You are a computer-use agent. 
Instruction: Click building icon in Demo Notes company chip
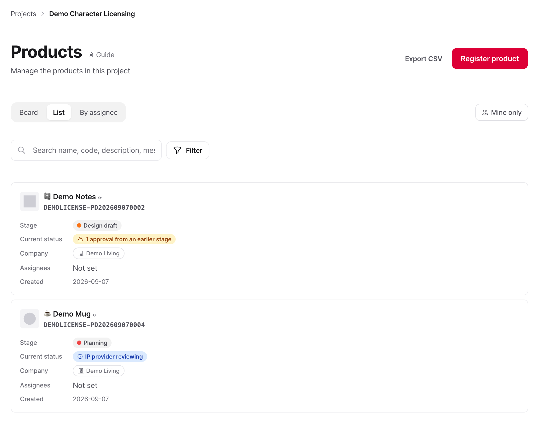click(x=81, y=253)
